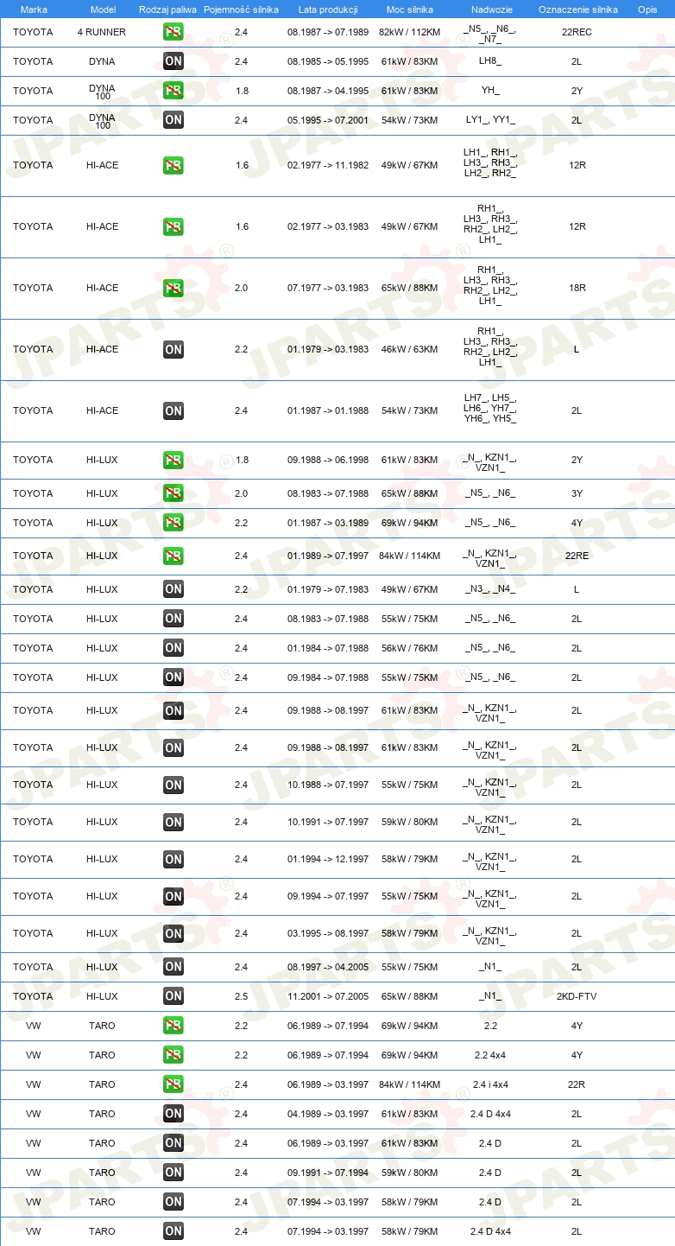The width and height of the screenshot is (675, 1246).
Task: Click the petrol icon for HI-ACE 02.1977 -> 03.1983
Action: 173,226
